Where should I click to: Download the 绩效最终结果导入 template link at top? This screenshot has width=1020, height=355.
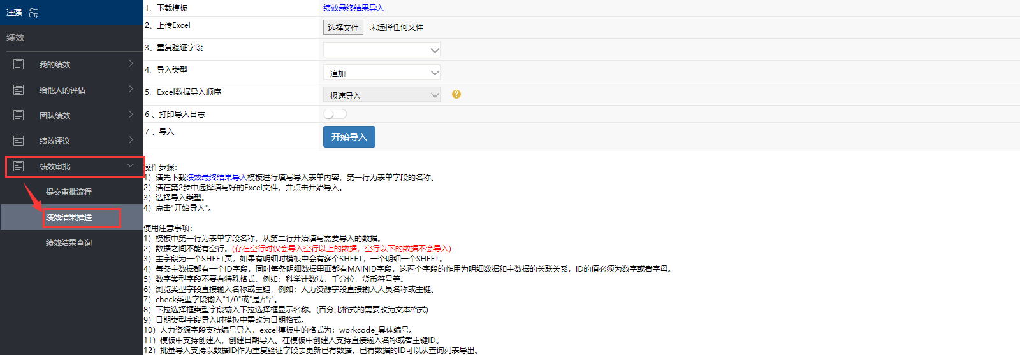click(x=354, y=8)
